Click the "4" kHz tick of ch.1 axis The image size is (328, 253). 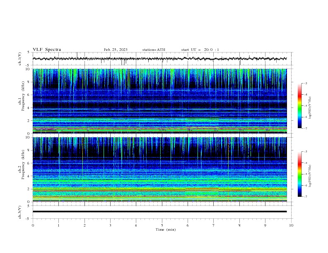tap(29, 108)
